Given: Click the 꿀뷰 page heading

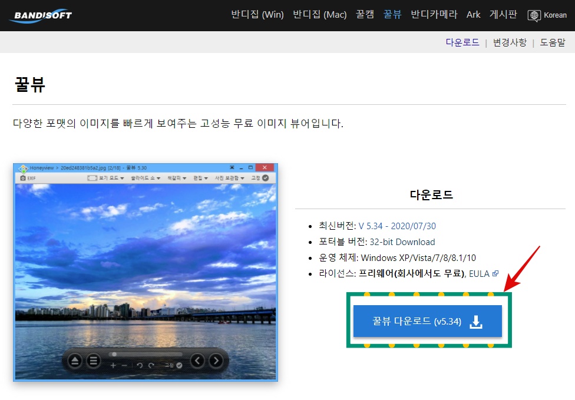Looking at the screenshot, I should click(x=29, y=85).
